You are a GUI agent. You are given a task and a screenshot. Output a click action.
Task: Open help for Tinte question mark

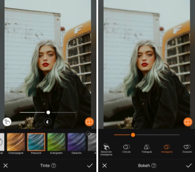[54, 166]
